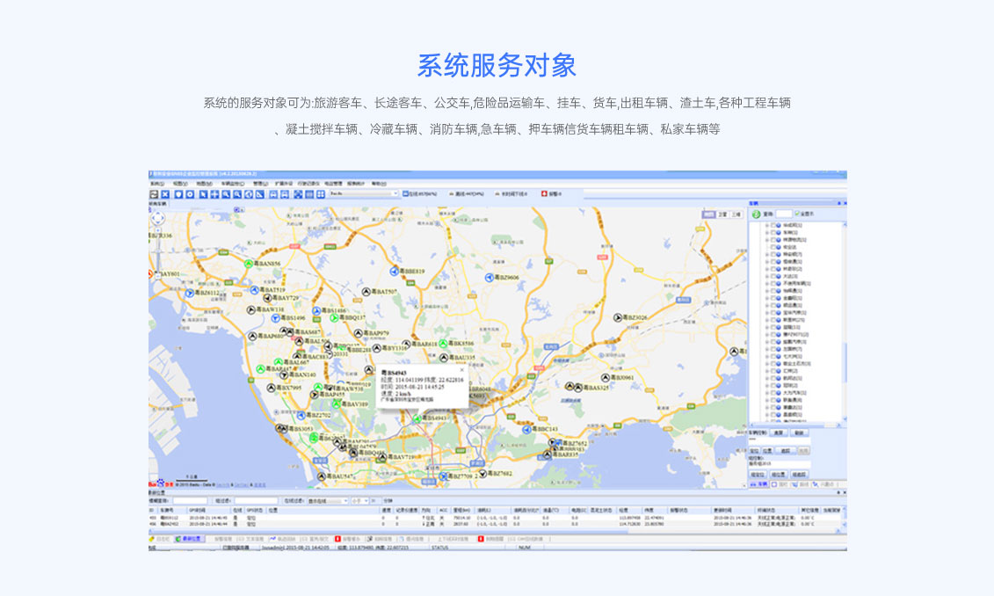
Task: Open the 系统 menu
Action: (x=157, y=184)
